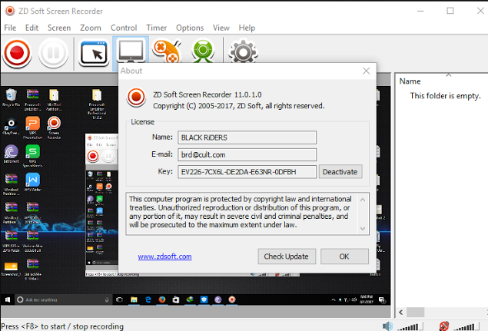Open settings via the gear icon

(x=243, y=51)
